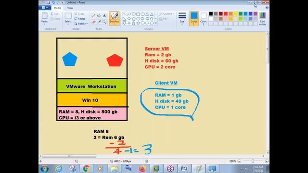308x173 pixels.
Task: Open the Brushes dropdown arrow
Action: pyautogui.click(x=114, y=24)
